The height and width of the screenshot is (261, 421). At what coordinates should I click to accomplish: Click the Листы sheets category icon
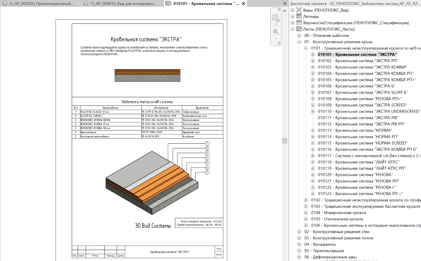[x=299, y=29]
